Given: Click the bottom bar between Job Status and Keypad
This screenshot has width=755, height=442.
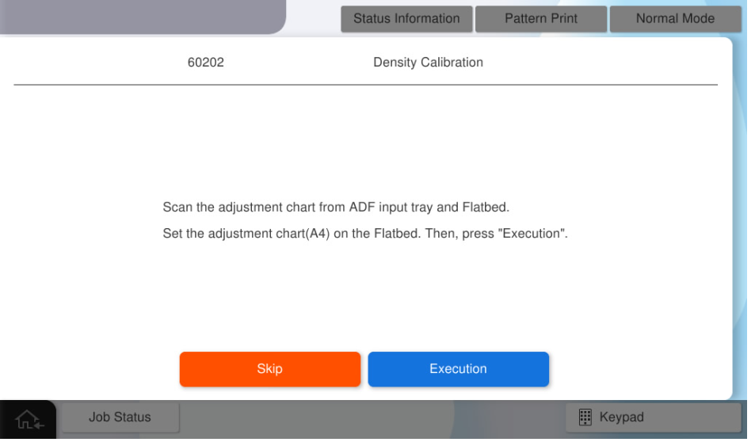Looking at the screenshot, I should pos(372,418).
